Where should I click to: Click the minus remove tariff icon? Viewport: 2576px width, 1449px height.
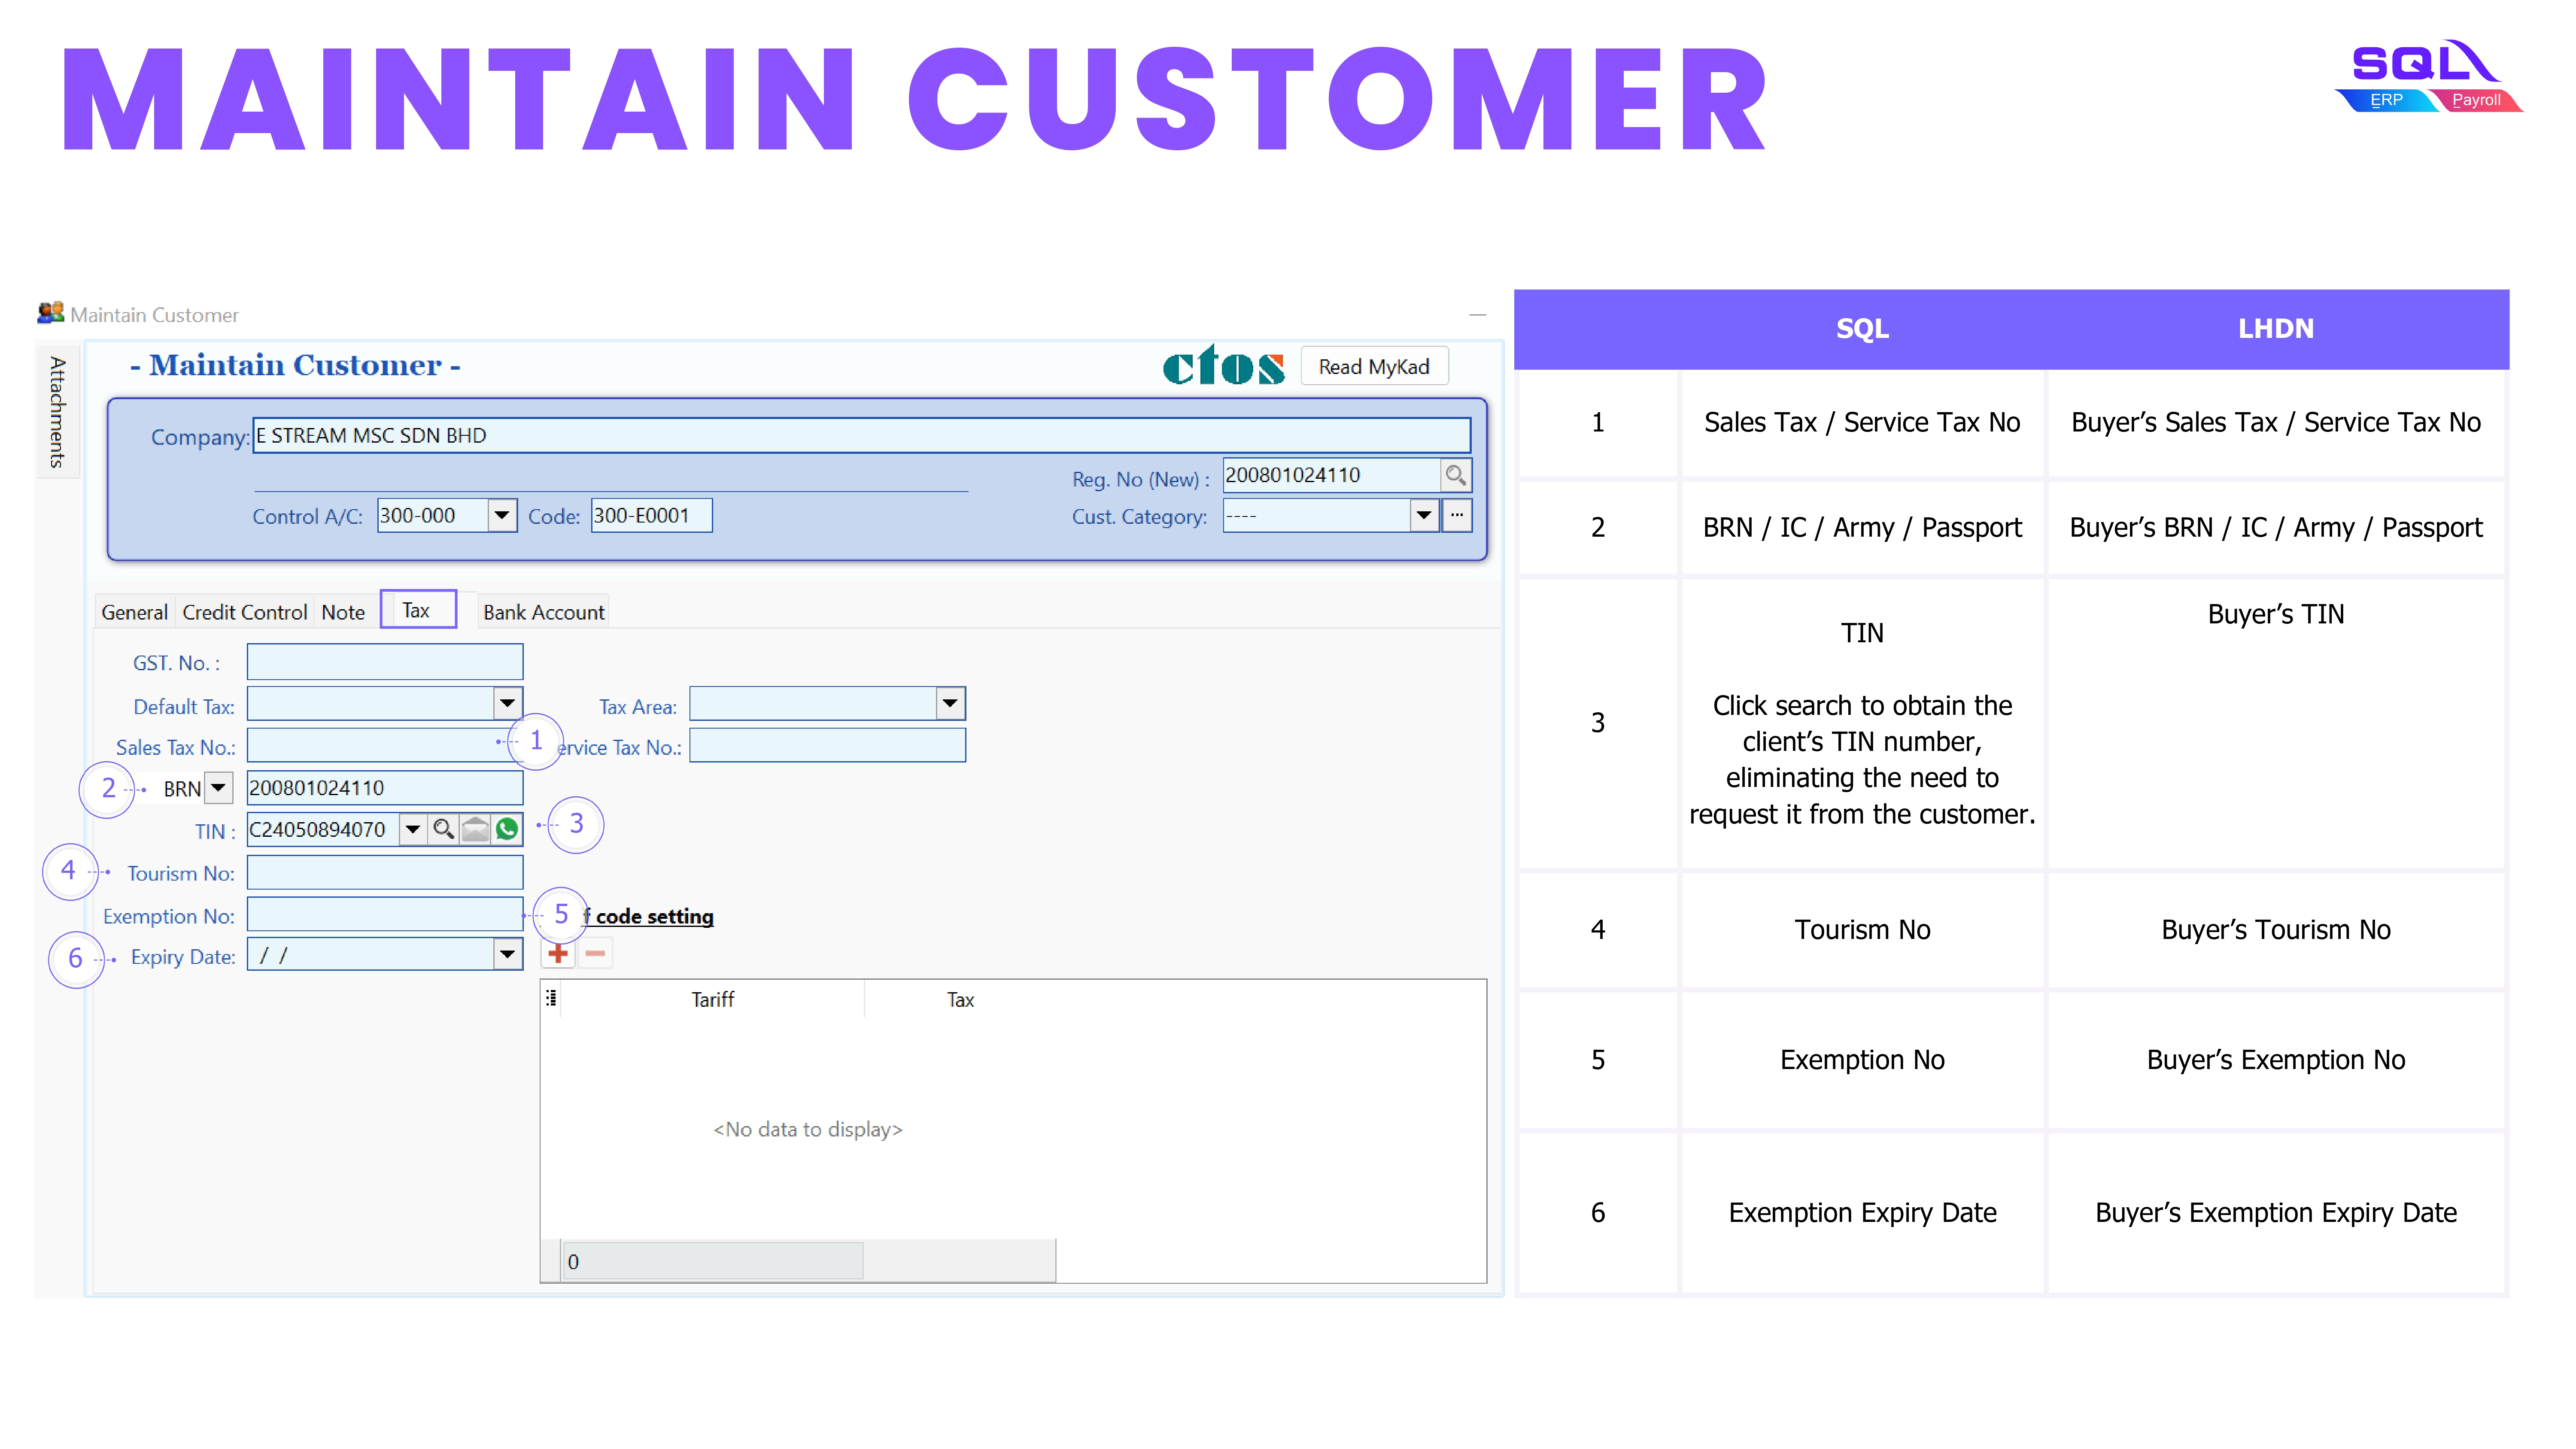[x=595, y=954]
